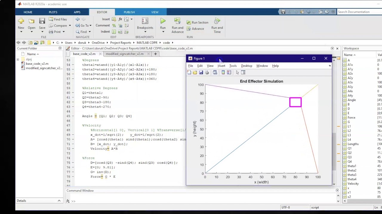
Task: Click navigate back arrow in ribbon
Action: point(78,19)
